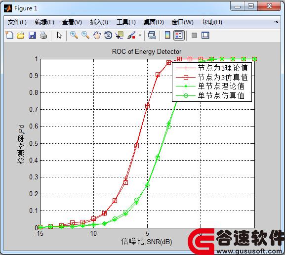The height and width of the screenshot is (255, 285).
Task: Click the y-axis tick label 0.5
Action: (34, 143)
